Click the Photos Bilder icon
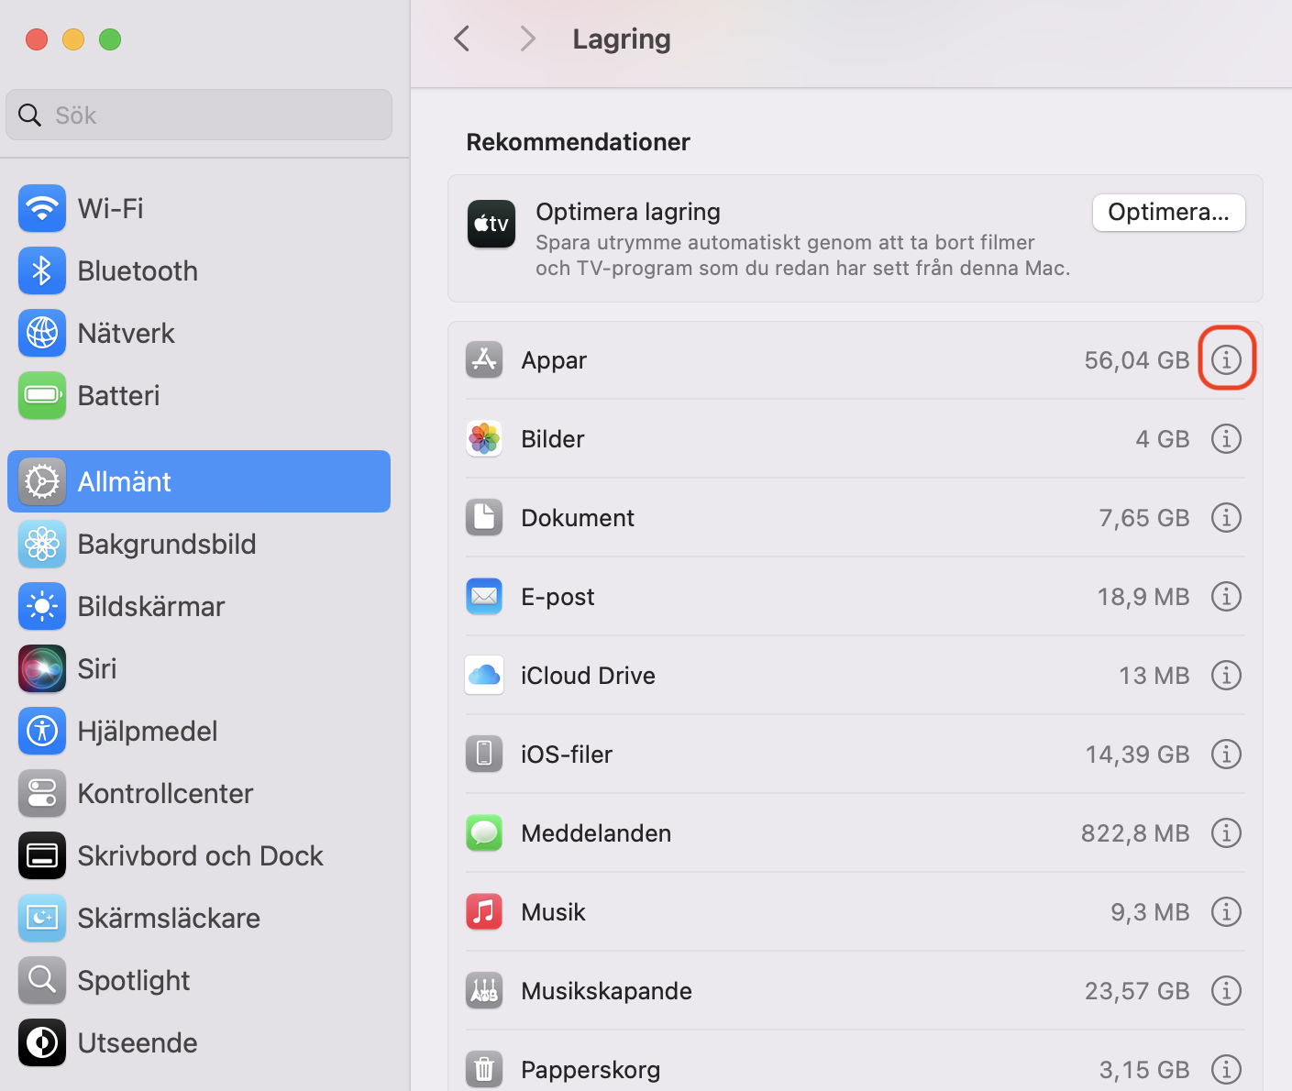The image size is (1292, 1091). point(484,439)
